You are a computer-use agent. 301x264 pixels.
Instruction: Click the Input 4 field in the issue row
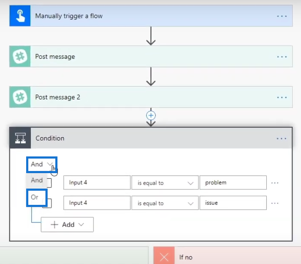(x=97, y=203)
